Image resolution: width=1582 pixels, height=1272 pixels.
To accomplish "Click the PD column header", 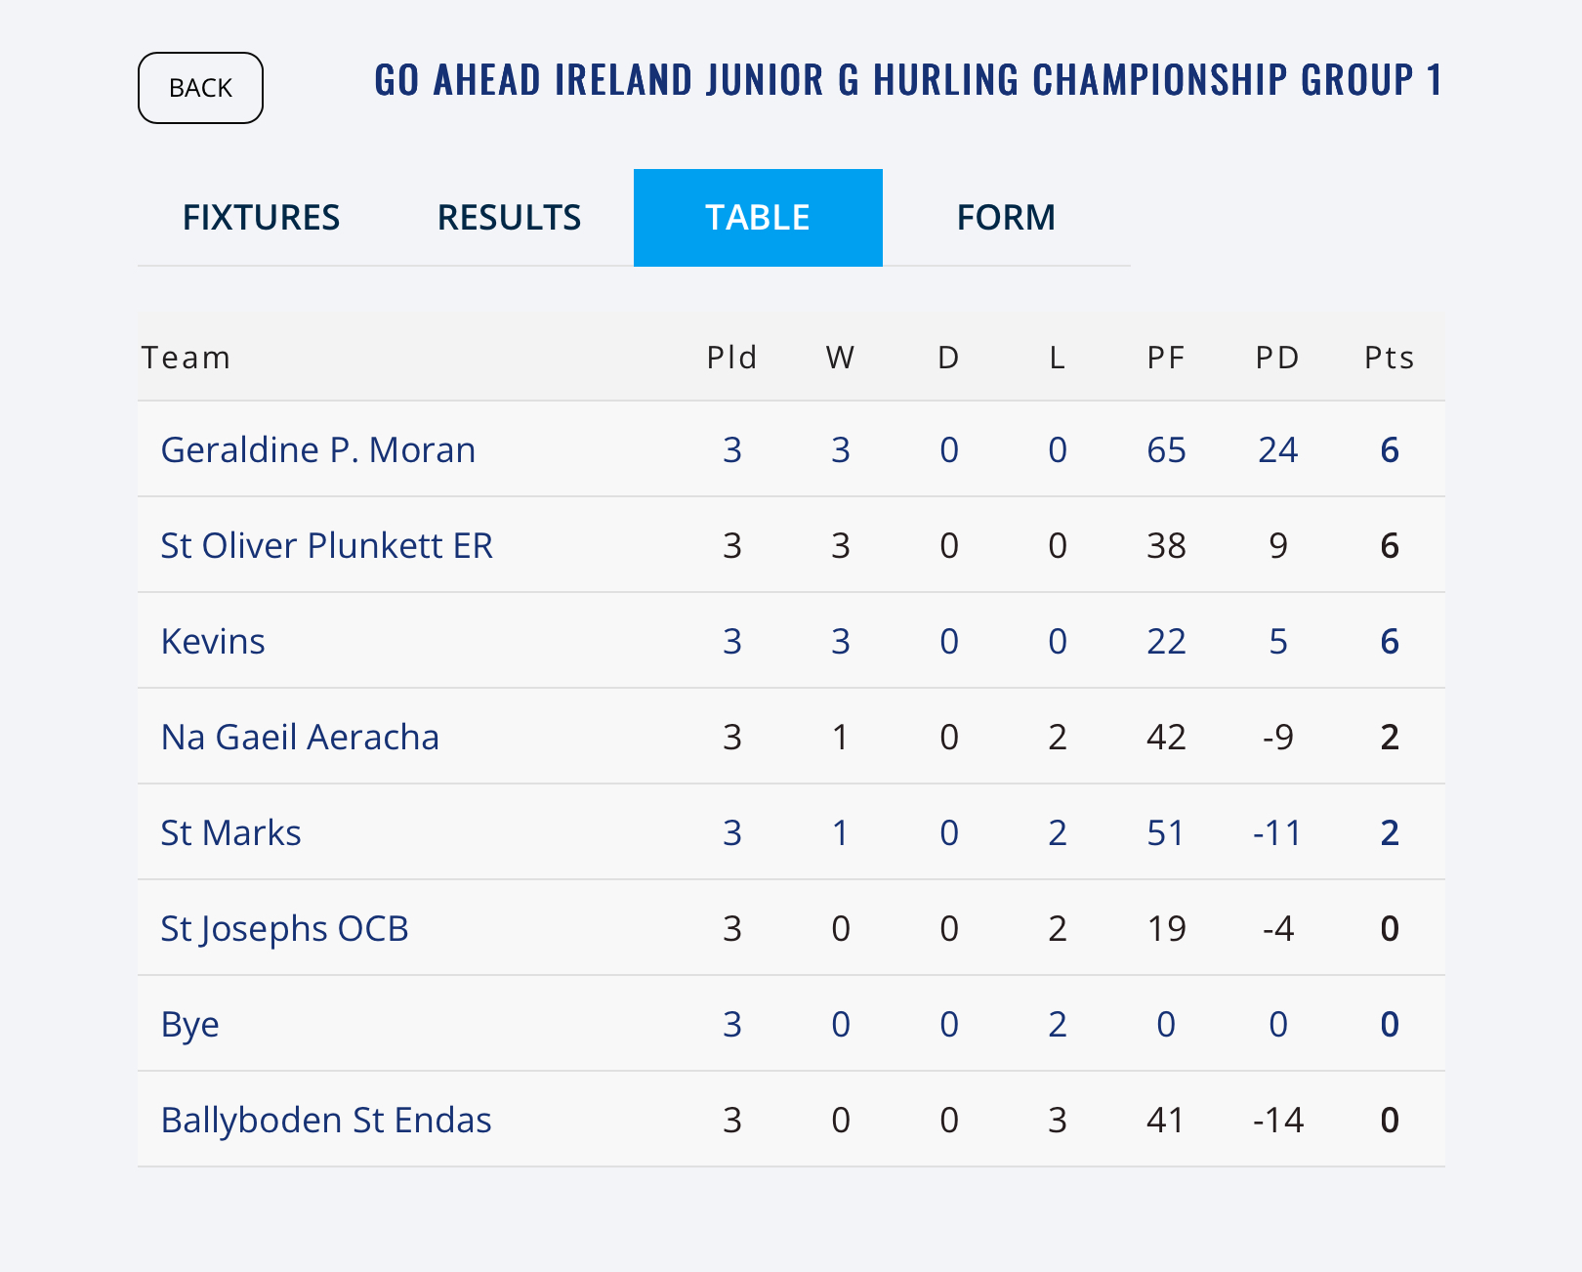I will point(1277,358).
